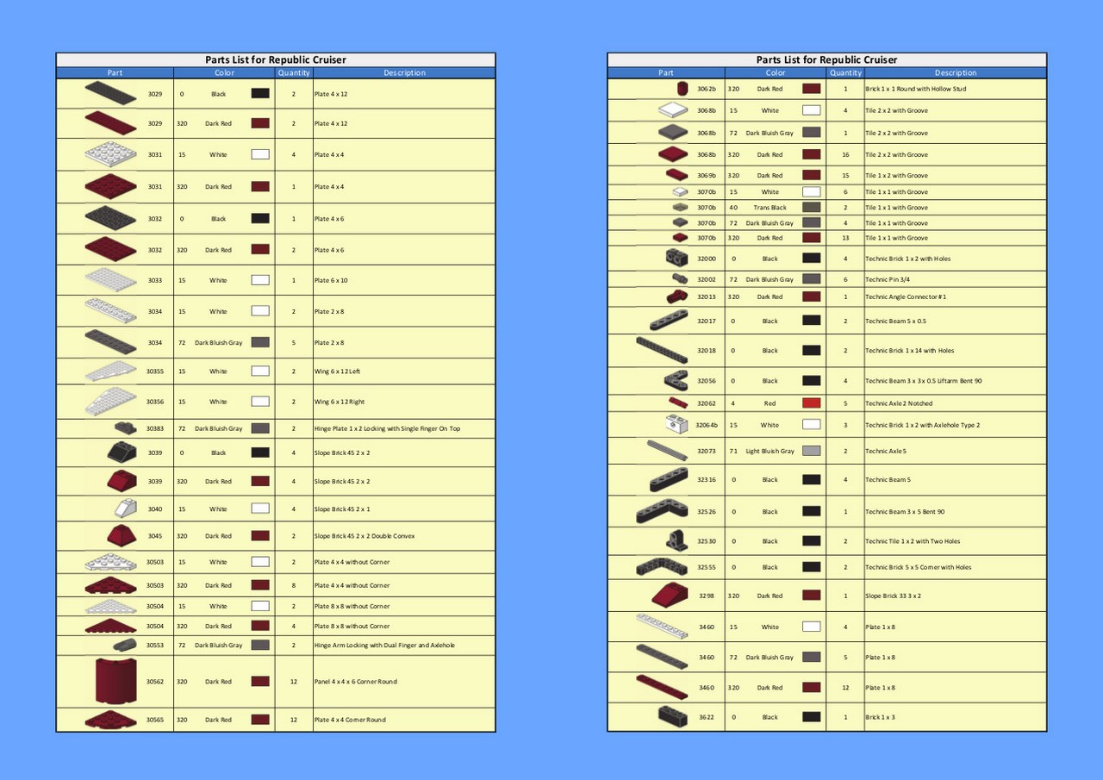Click quantity 5 in the 3034 dark bluish gray row
The width and height of the screenshot is (1103, 780).
[x=294, y=342]
